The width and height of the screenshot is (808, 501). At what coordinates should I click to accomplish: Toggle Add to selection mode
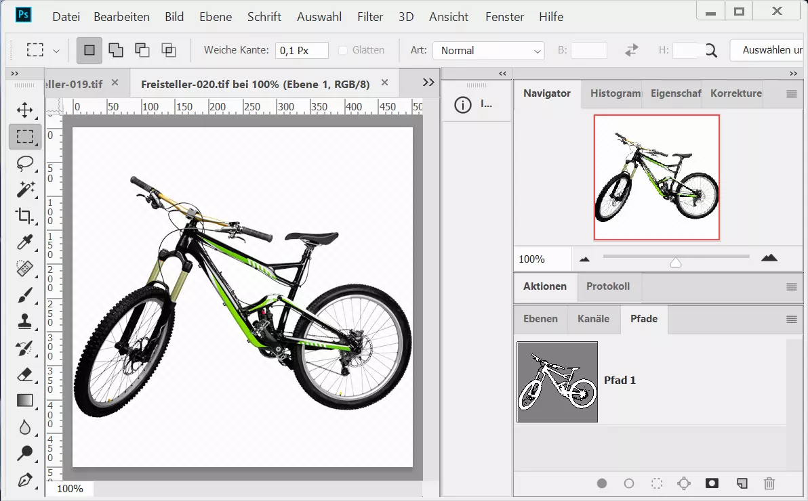coord(116,50)
